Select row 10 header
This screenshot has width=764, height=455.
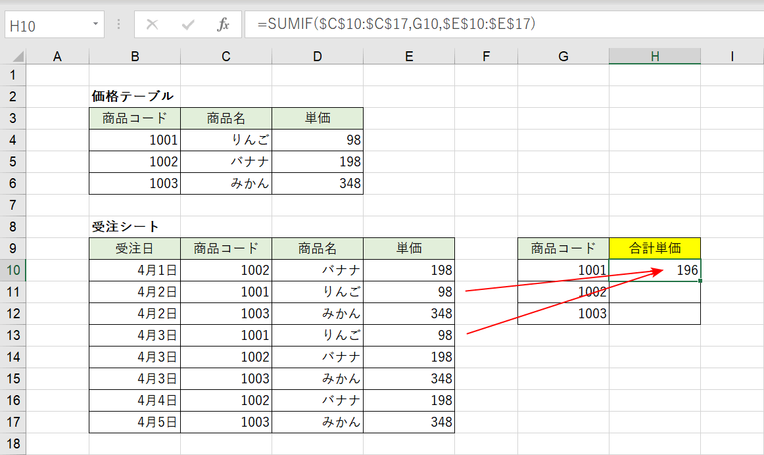click(x=18, y=270)
